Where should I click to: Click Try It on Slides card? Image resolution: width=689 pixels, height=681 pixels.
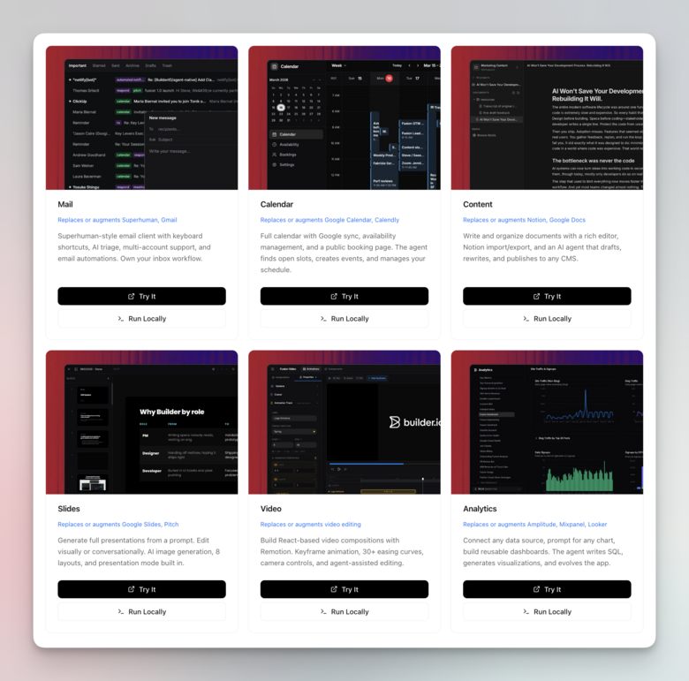click(x=141, y=589)
